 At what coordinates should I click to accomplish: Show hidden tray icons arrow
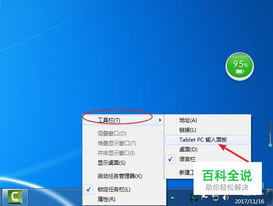[172, 198]
